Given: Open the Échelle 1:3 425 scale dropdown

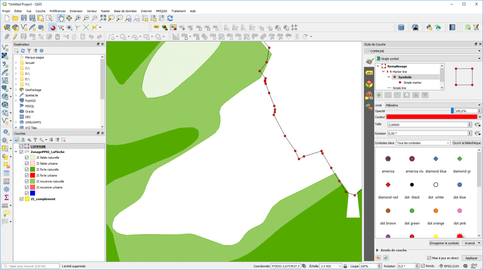Looking at the screenshot, I should [340, 266].
